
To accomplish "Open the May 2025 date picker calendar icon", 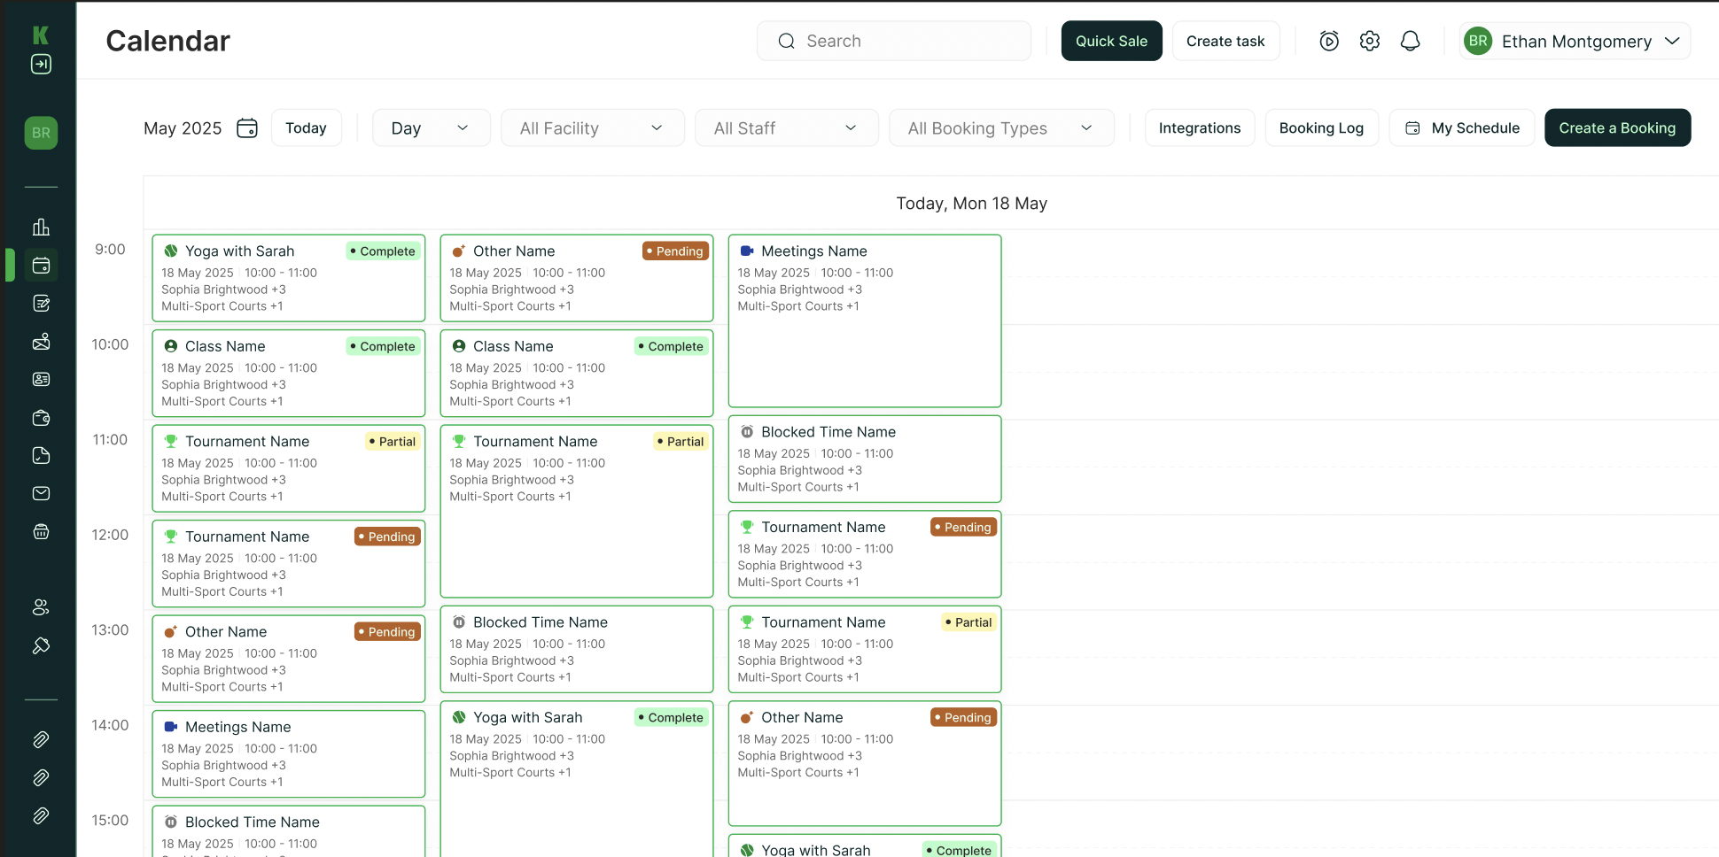I will click(247, 127).
